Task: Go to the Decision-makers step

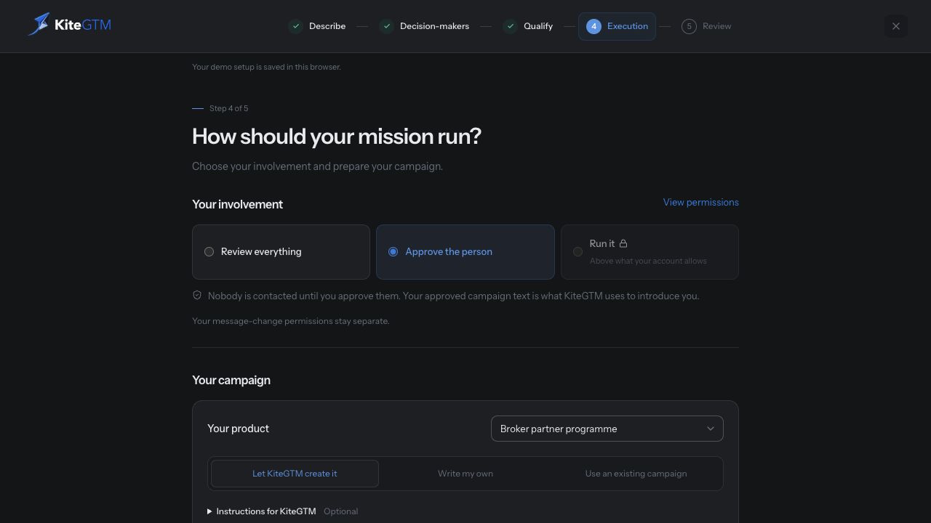Action: coord(425,26)
